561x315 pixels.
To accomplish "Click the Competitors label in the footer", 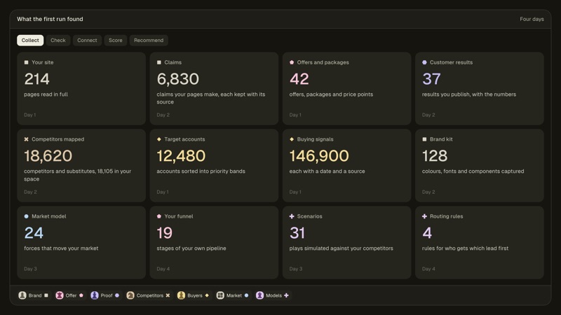I will click(x=150, y=295).
